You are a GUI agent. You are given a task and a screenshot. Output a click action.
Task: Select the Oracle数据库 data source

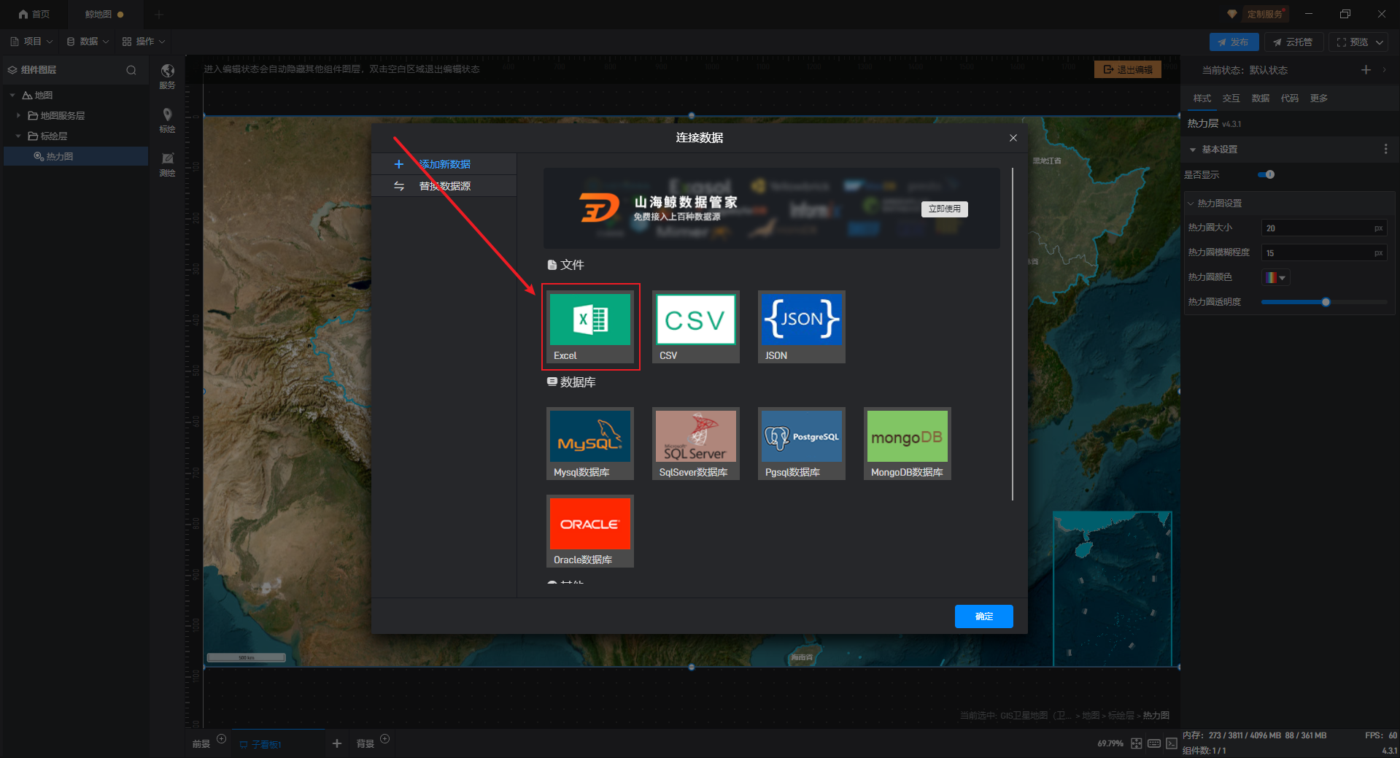coord(590,531)
